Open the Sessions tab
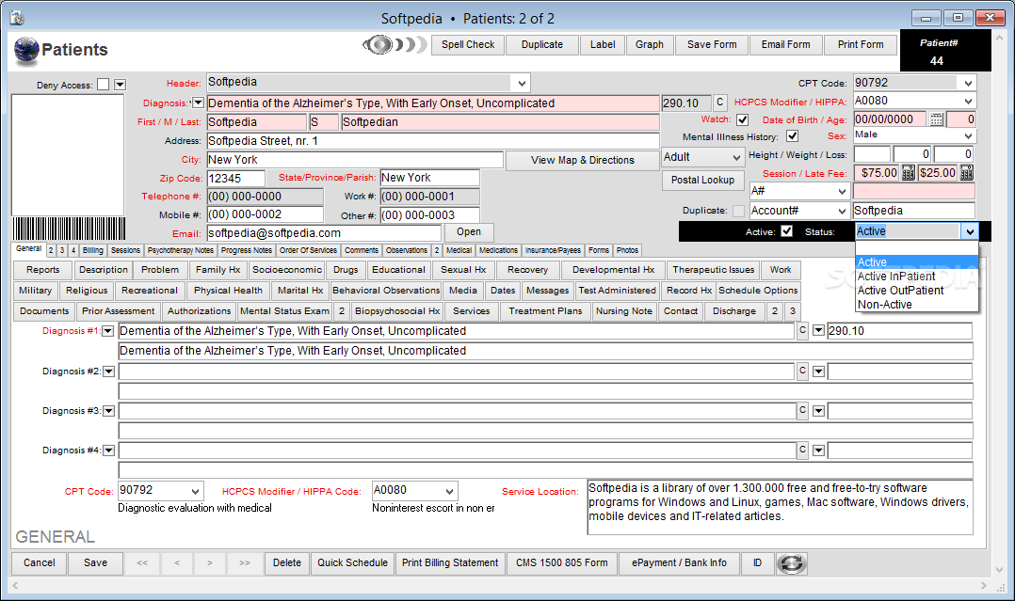The width and height of the screenshot is (1015, 601). 125,250
